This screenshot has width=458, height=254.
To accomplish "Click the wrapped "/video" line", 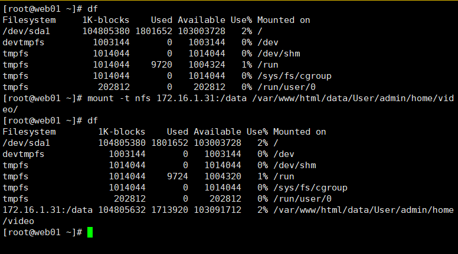I will point(18,221).
